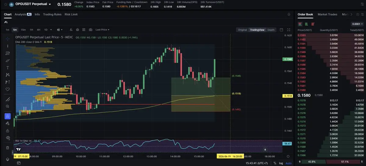Show bids-only green order book view
The image size is (366, 166).
point(306,24)
